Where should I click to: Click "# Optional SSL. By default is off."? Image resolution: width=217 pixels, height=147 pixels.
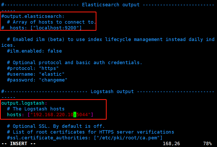pos(56,126)
